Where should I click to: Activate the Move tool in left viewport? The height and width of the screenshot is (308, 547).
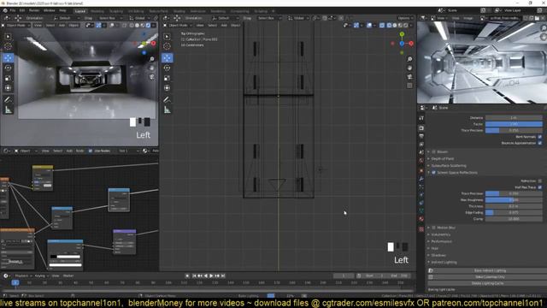tap(8, 57)
